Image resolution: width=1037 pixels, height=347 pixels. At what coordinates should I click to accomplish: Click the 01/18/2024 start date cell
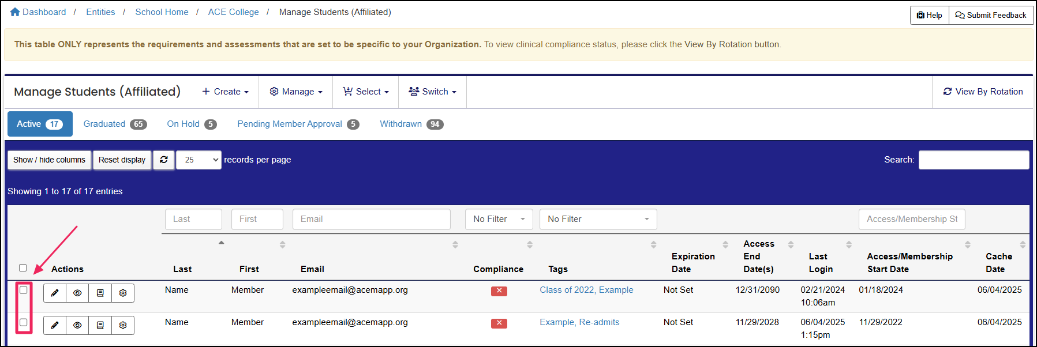click(x=881, y=290)
